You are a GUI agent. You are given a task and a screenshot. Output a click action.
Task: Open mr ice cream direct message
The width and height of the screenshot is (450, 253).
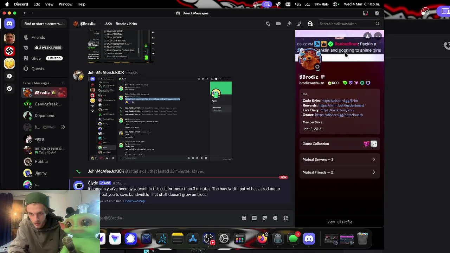(44, 150)
